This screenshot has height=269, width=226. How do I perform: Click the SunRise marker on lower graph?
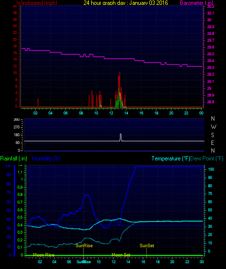coord(84,246)
